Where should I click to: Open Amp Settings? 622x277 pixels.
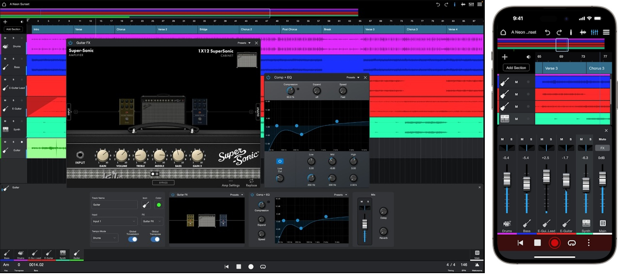[230, 183]
